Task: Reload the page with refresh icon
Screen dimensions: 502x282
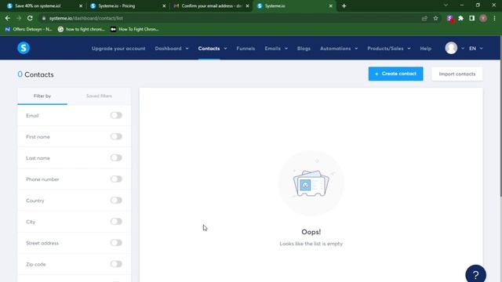Action: tap(30, 18)
